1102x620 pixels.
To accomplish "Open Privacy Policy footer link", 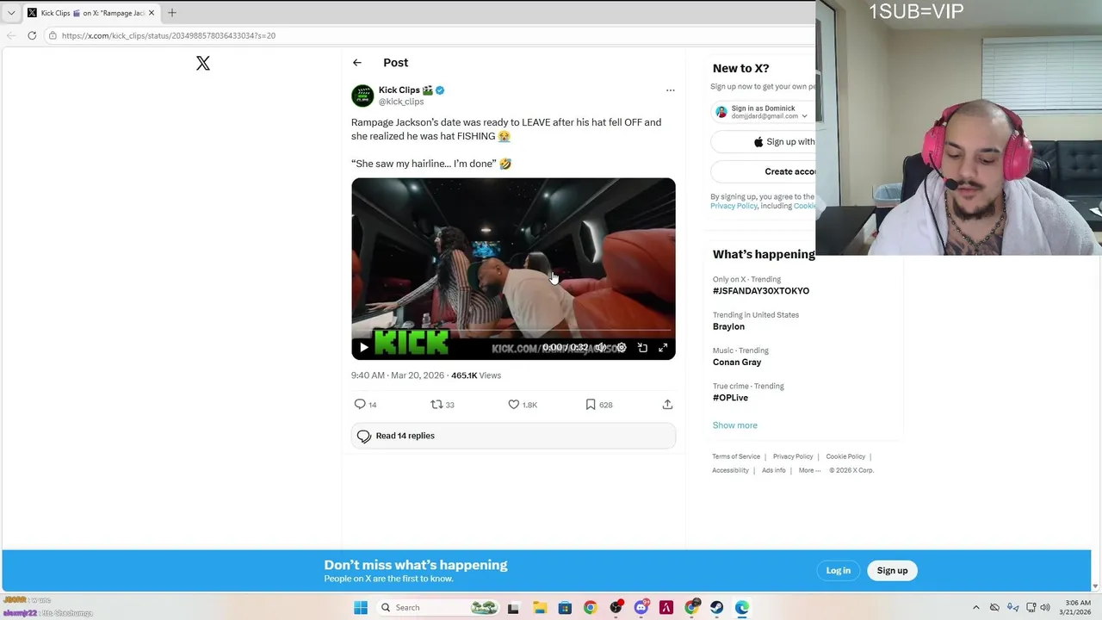I will [x=793, y=456].
